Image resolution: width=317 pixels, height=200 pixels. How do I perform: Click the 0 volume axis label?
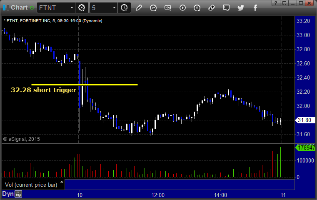point(298,177)
